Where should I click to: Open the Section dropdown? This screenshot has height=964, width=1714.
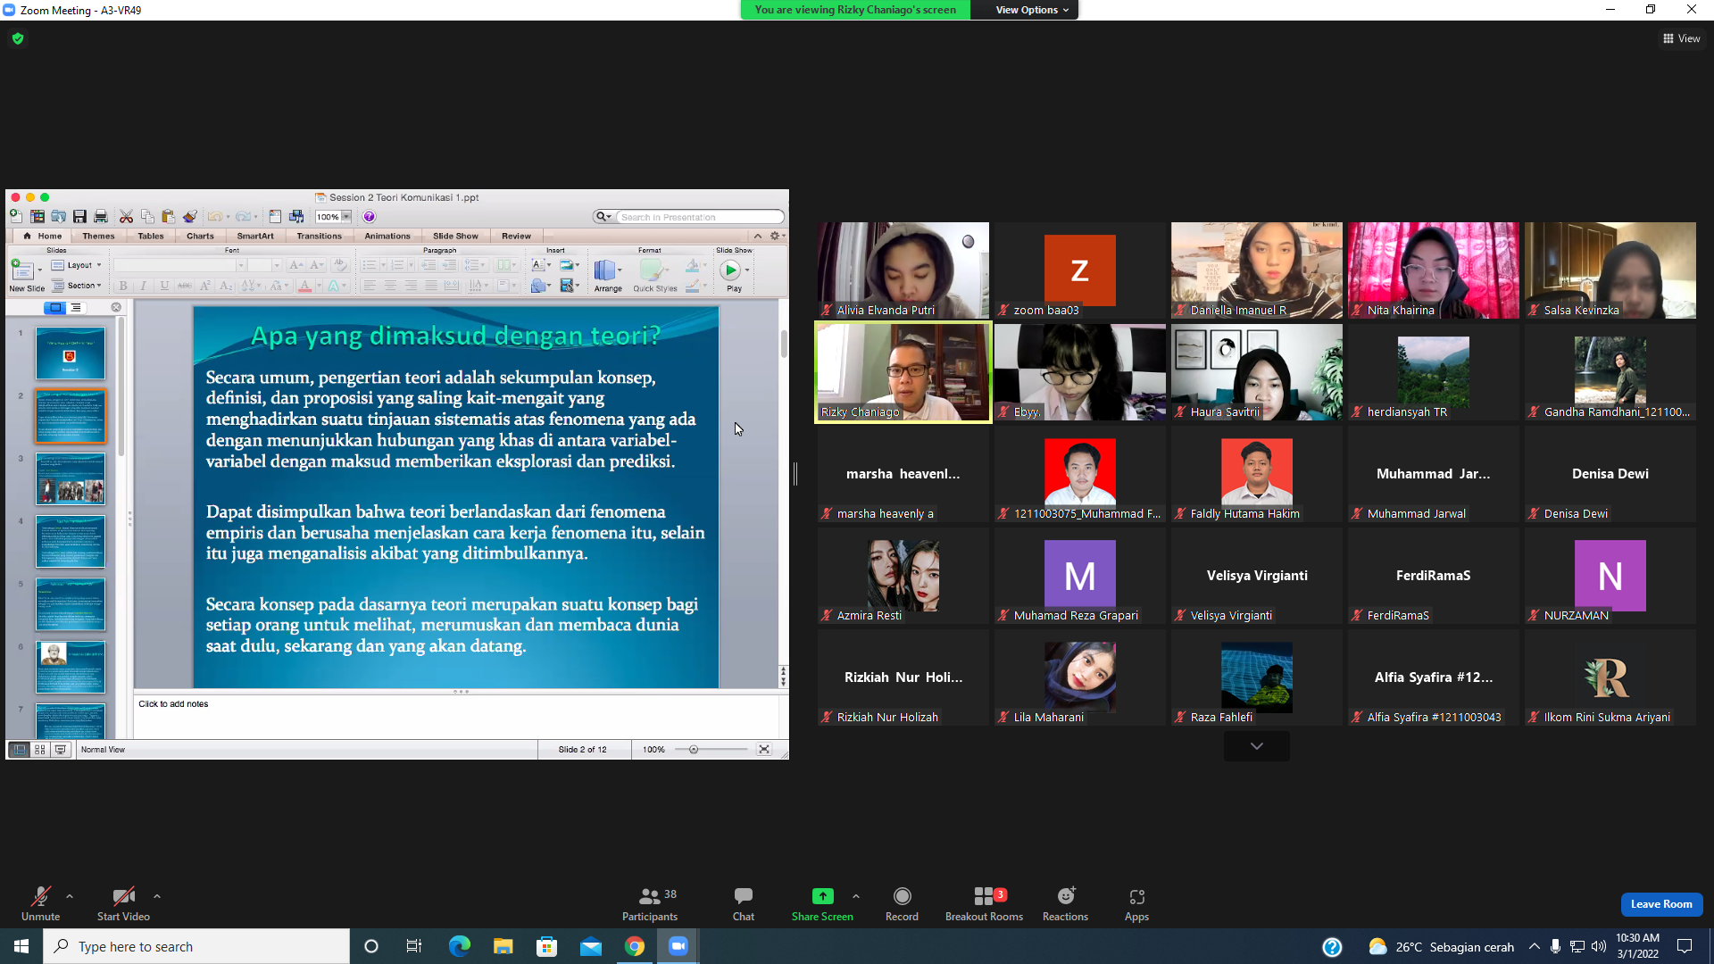tap(77, 286)
